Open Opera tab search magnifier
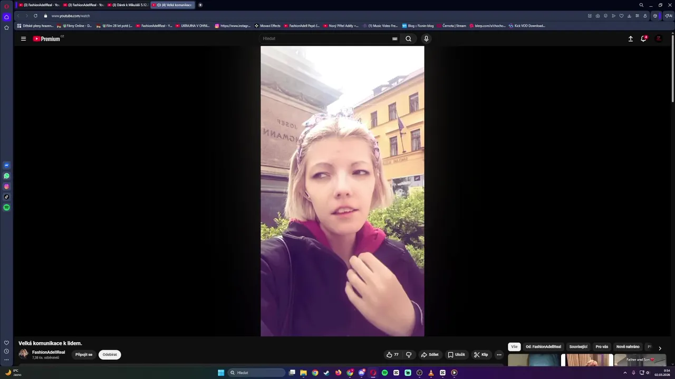675x379 pixels. (x=641, y=5)
